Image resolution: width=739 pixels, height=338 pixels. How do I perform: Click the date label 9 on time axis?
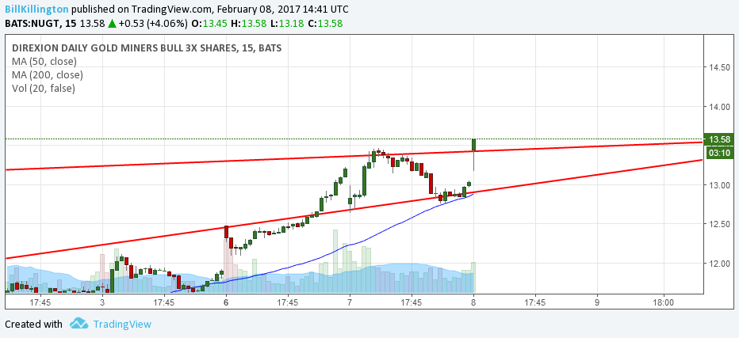tap(596, 302)
